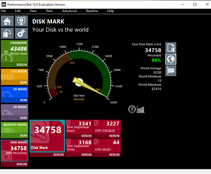
Task: Select the Disk Sequential Write 3168 tile
Action: click(79, 146)
